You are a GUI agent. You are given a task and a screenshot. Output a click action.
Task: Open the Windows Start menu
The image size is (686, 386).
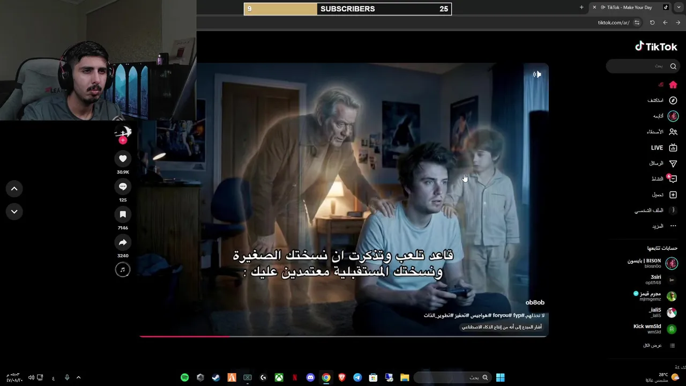pyautogui.click(x=500, y=377)
